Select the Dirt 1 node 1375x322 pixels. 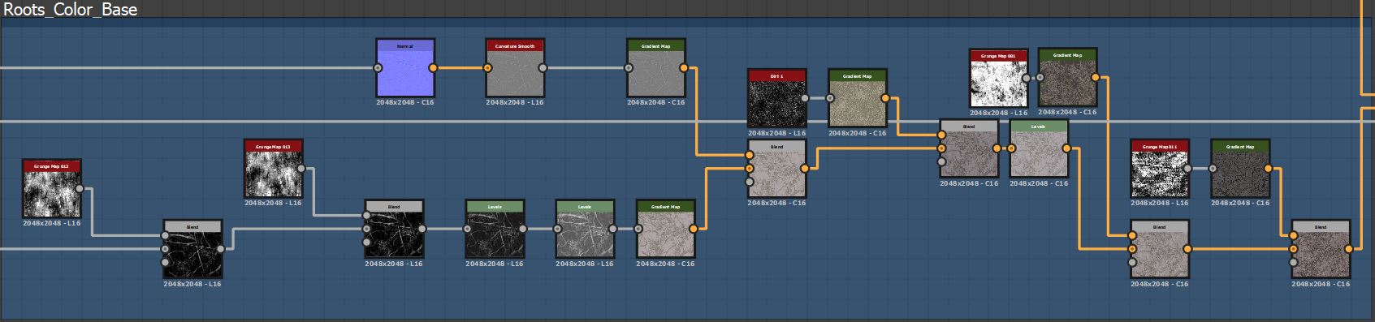pos(776,98)
